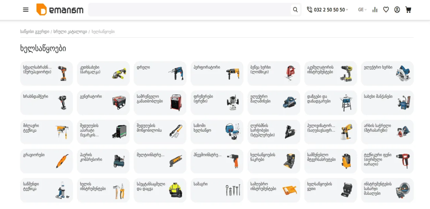Open the ჰაერის კომპრესორი compressor category
430x209 pixels.
(103, 161)
